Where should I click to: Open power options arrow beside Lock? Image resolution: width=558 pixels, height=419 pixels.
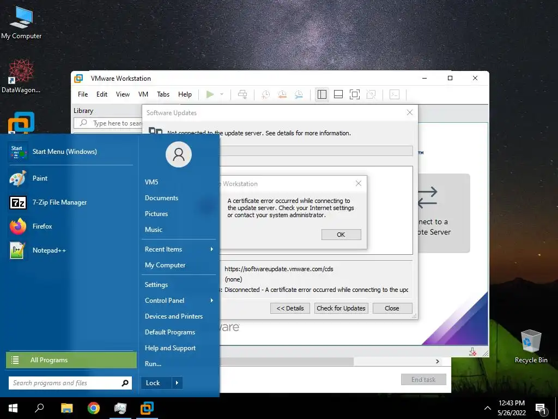click(x=177, y=383)
